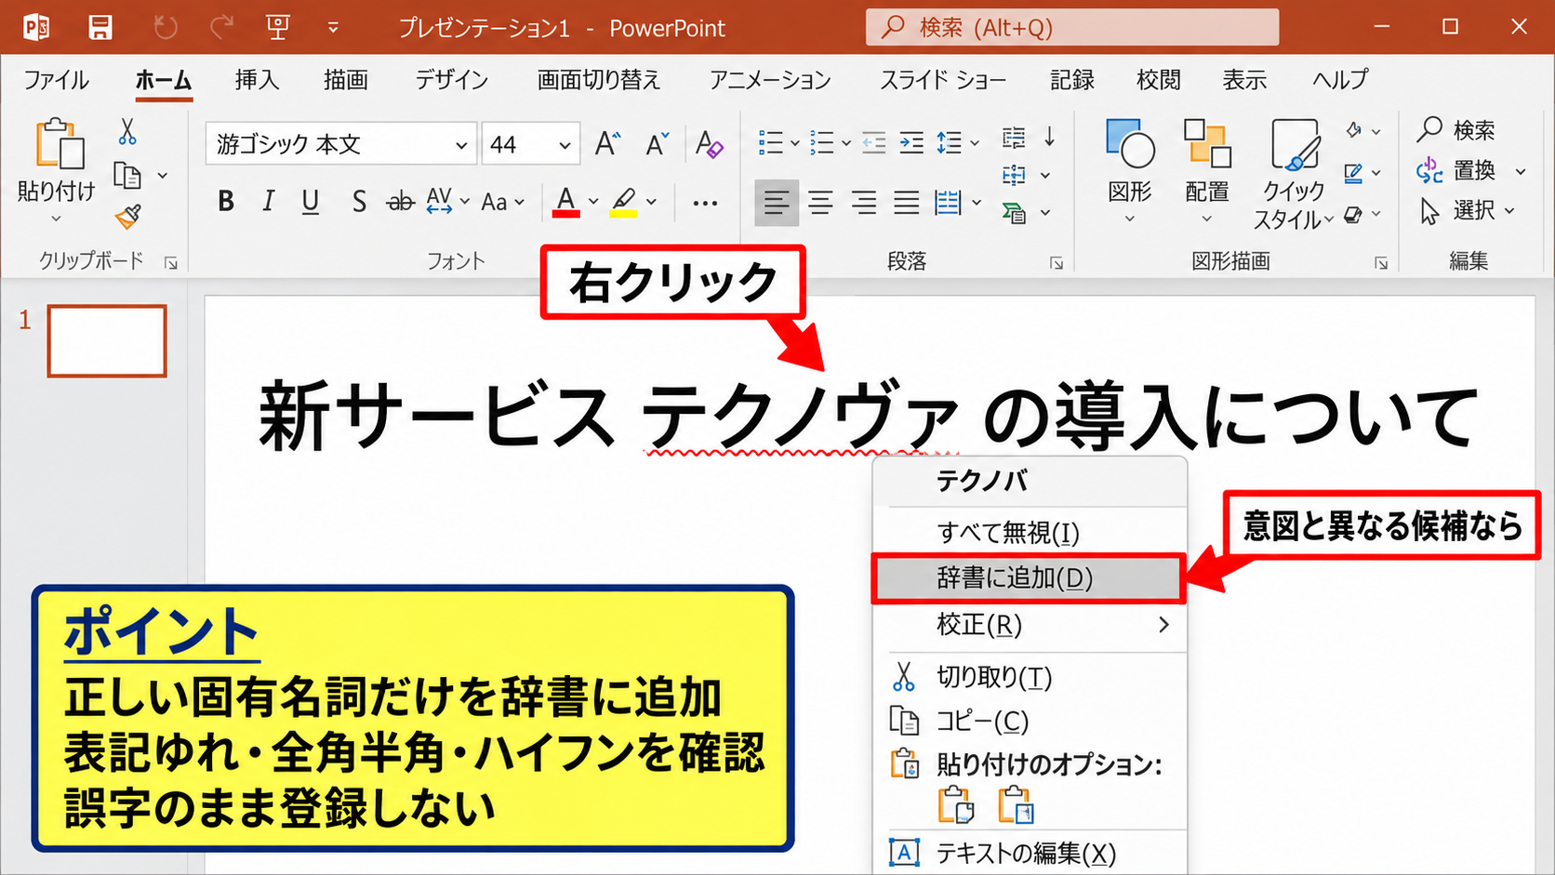1555x875 pixels.
Task: Click the 検索 (Alt+Q) search box
Action: point(1072,27)
